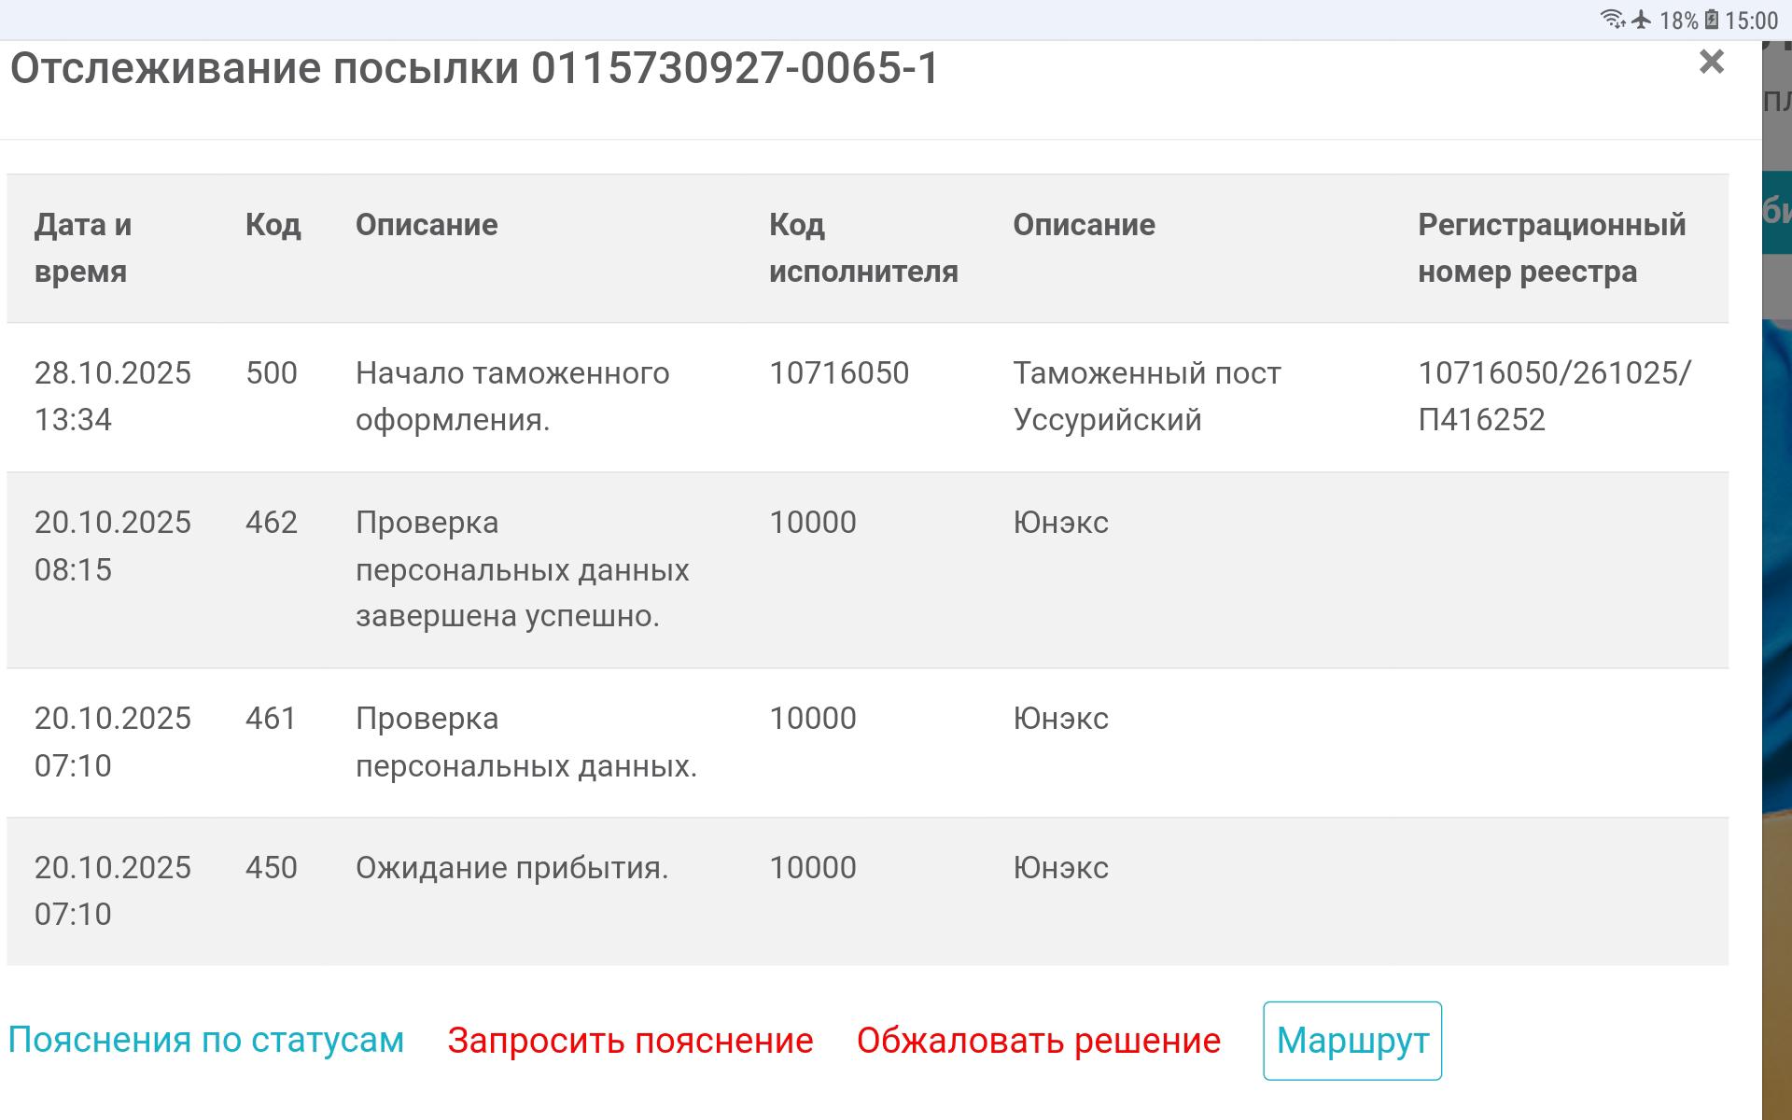The width and height of the screenshot is (1792, 1120).
Task: Click the Таможенный пост Уссурийский cell
Action: tap(1146, 397)
